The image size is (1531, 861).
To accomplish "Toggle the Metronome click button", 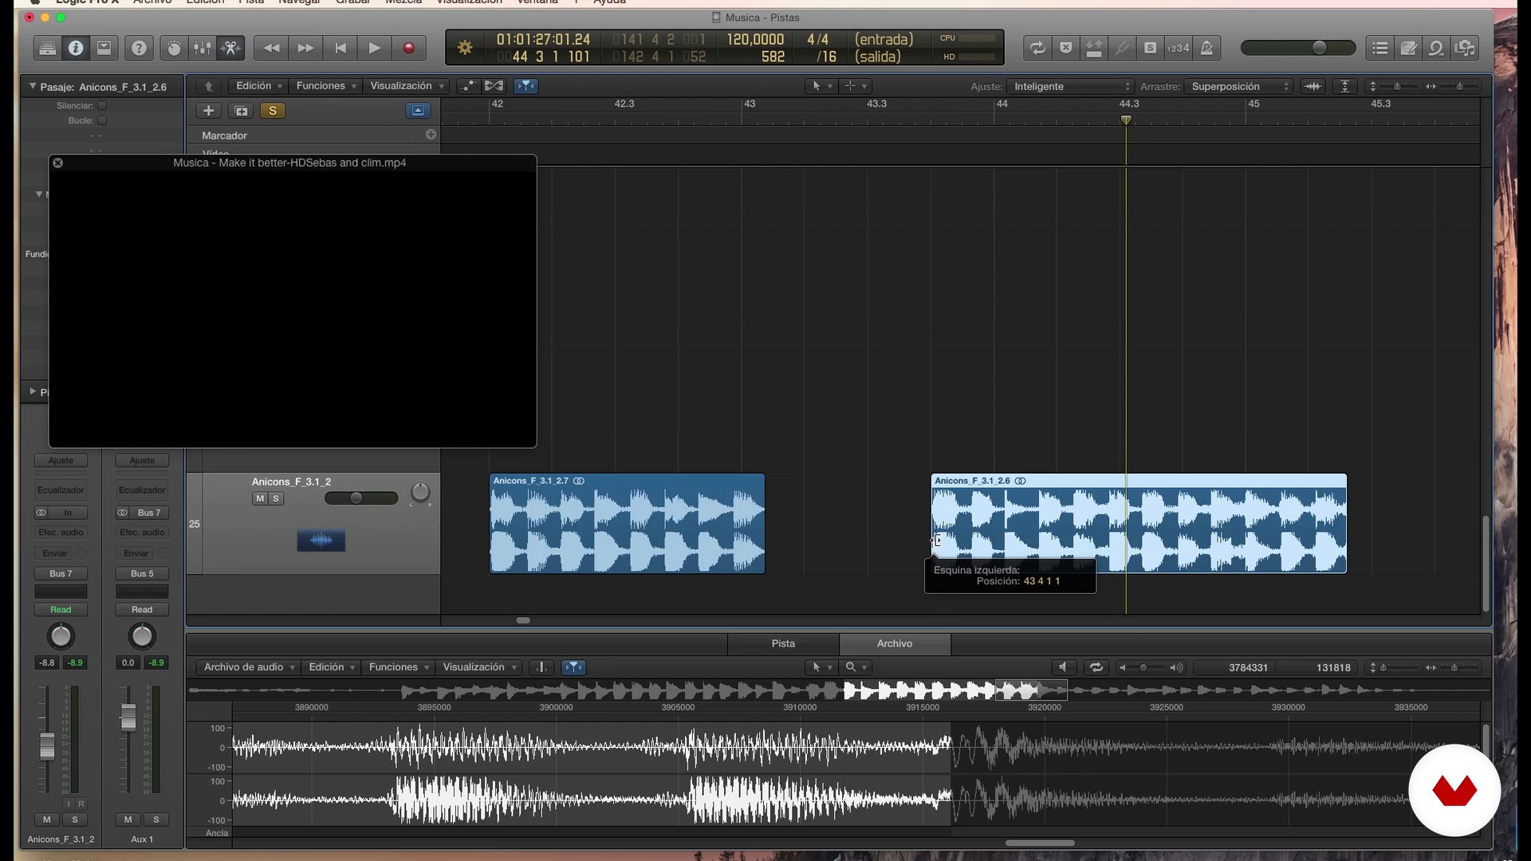I will pyautogui.click(x=1206, y=49).
